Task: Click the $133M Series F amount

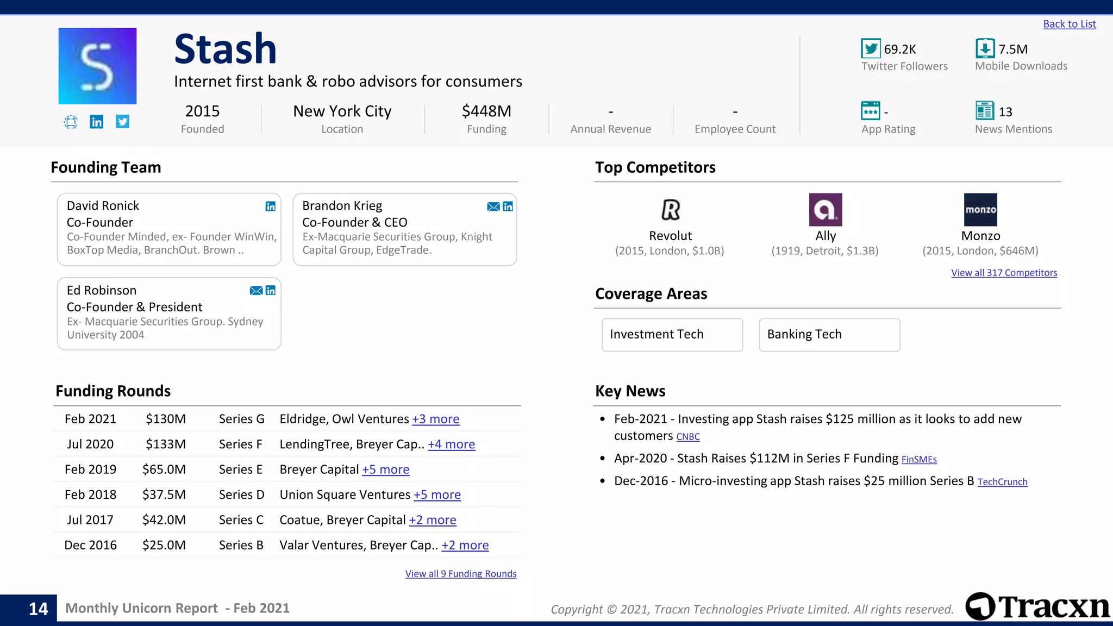Action: tap(166, 445)
